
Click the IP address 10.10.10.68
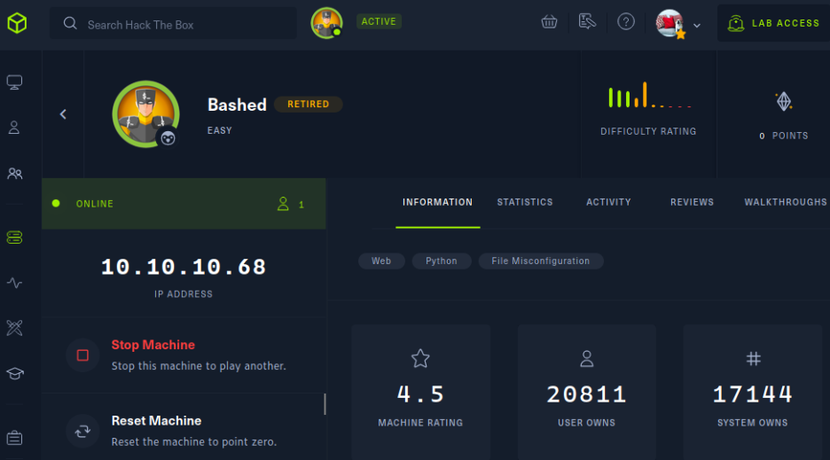(184, 267)
